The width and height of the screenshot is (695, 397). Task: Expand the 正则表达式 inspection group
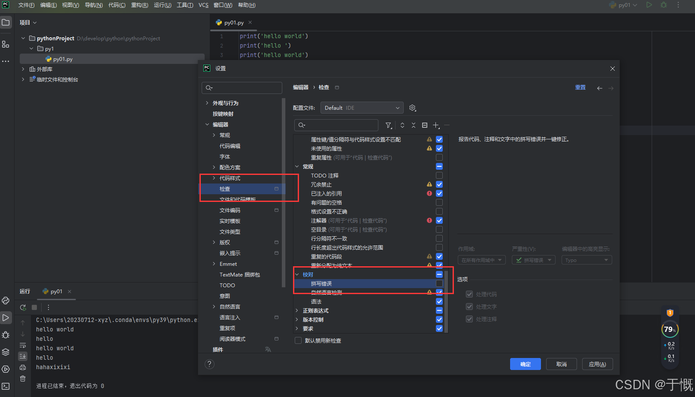coord(297,310)
